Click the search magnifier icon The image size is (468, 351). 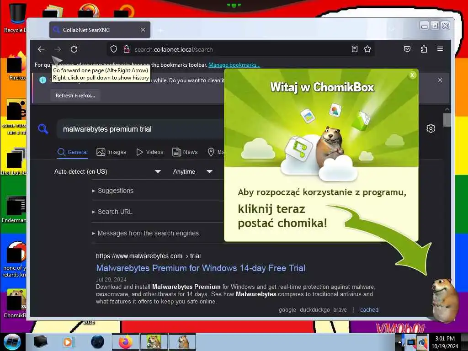click(x=43, y=129)
